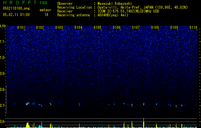Click the 0110 time marker

coord(193,28)
